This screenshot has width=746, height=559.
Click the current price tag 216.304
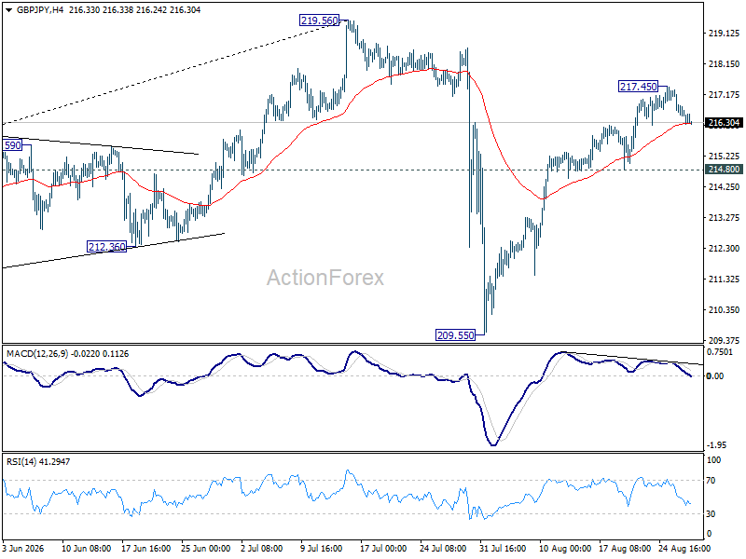pos(724,123)
